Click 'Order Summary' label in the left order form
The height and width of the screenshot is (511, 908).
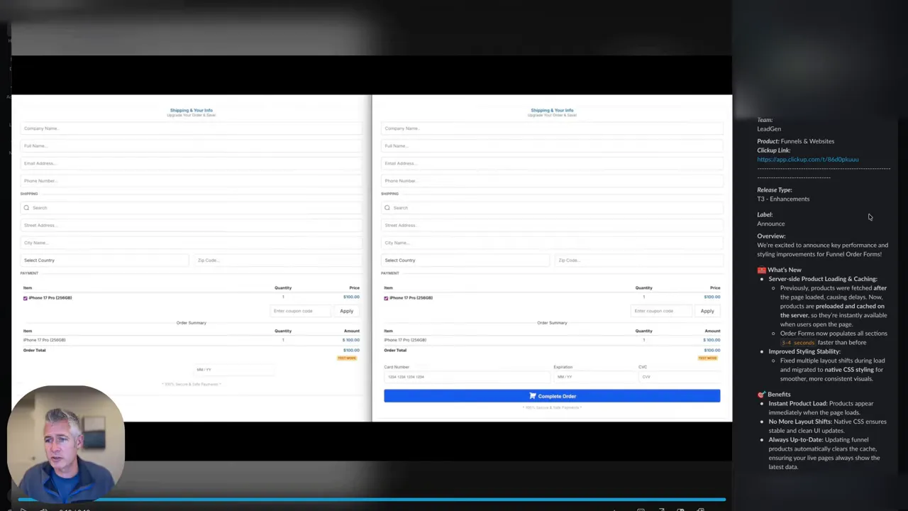(191, 323)
